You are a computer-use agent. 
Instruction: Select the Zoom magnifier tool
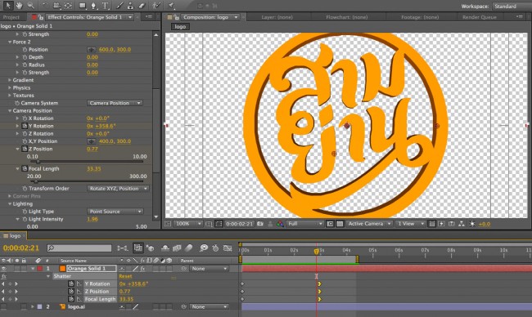click(x=30, y=5)
